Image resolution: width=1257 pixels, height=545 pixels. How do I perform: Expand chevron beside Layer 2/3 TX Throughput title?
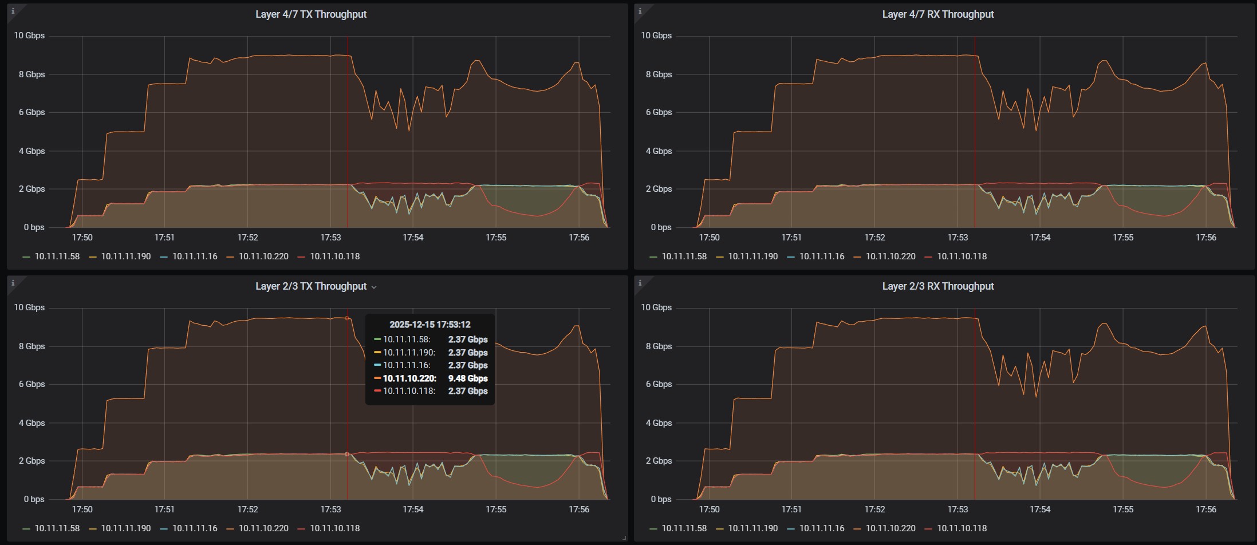pyautogui.click(x=374, y=287)
